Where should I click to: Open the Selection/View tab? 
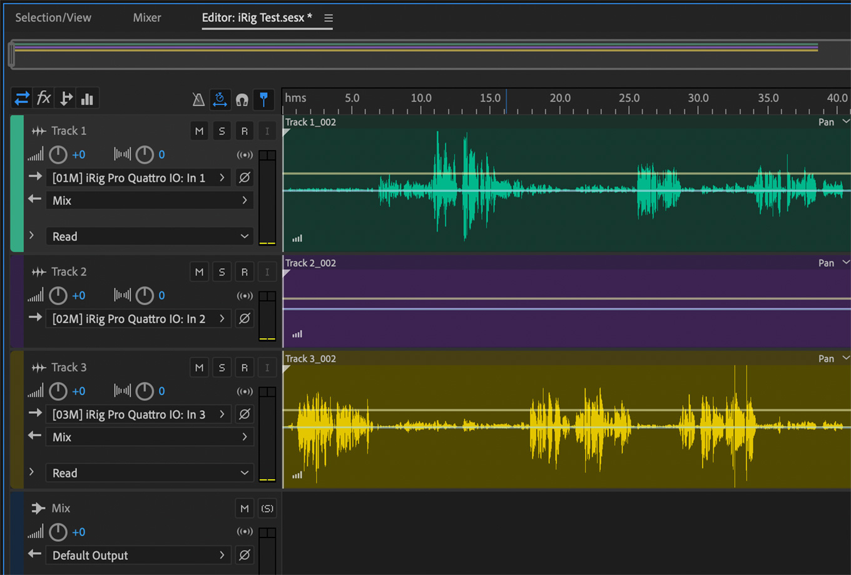(x=53, y=17)
